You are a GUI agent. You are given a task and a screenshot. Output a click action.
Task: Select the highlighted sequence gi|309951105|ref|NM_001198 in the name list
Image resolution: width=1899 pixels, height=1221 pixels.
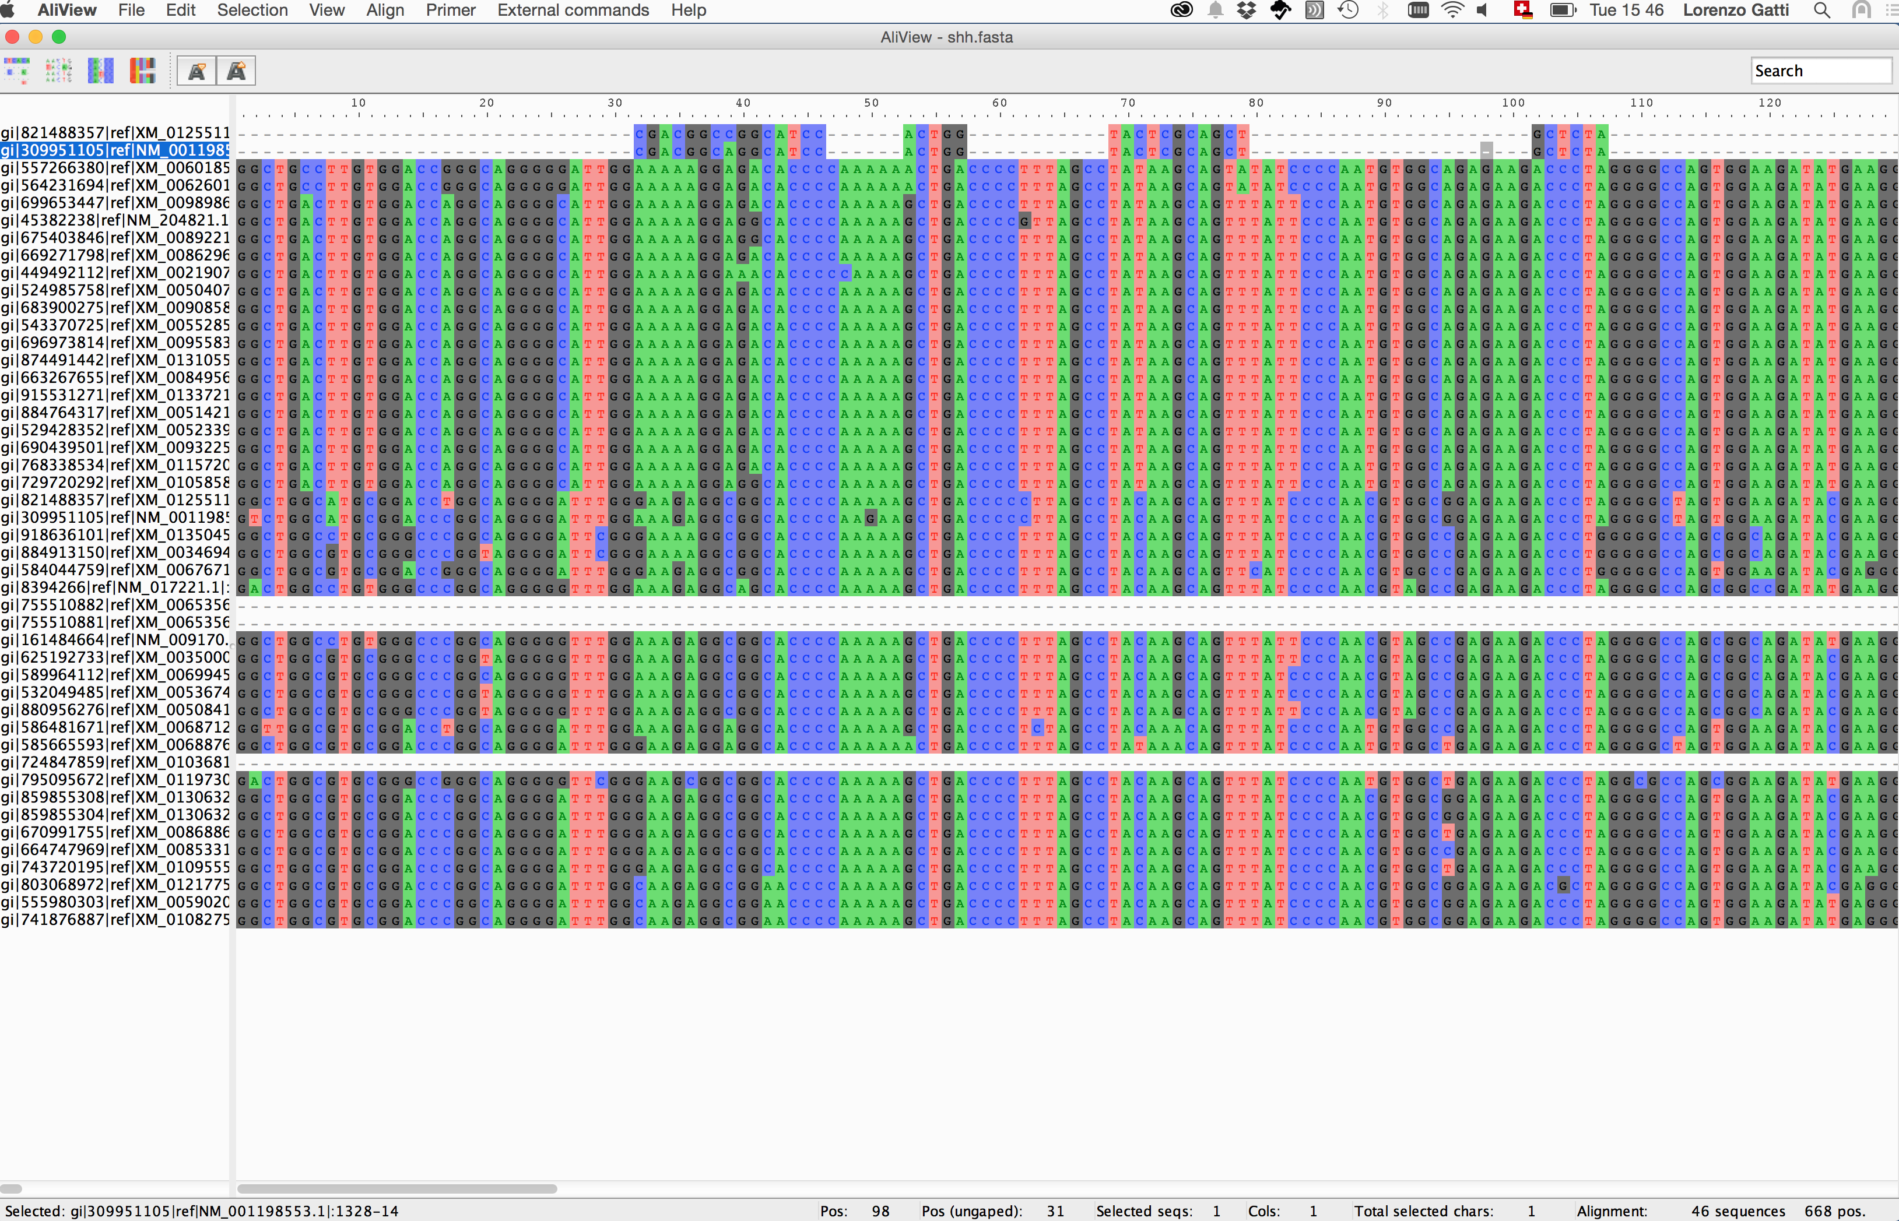click(x=115, y=150)
